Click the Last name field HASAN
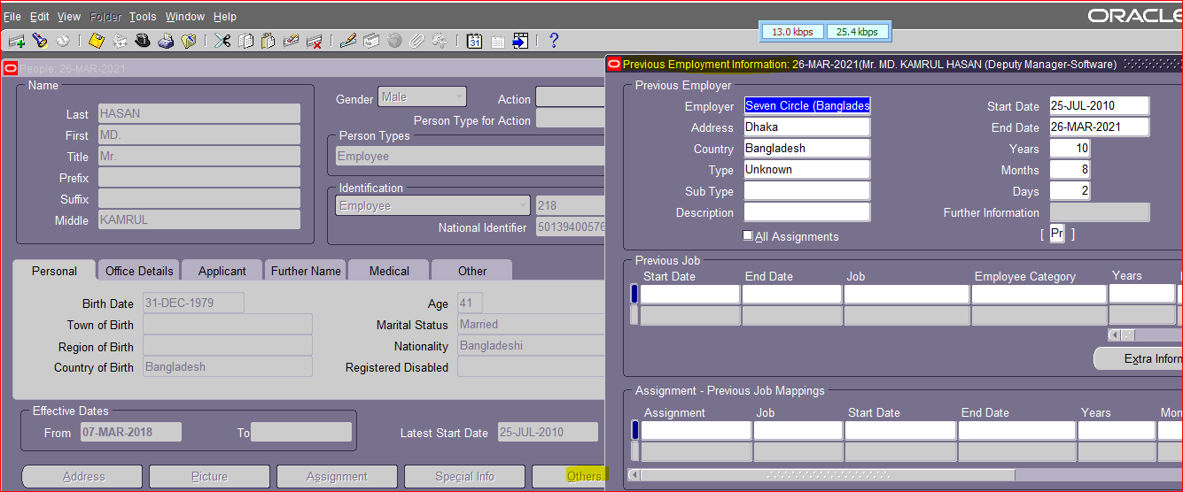The width and height of the screenshot is (1183, 492). point(198,113)
